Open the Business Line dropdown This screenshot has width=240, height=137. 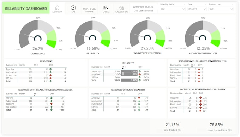(x=221, y=9)
